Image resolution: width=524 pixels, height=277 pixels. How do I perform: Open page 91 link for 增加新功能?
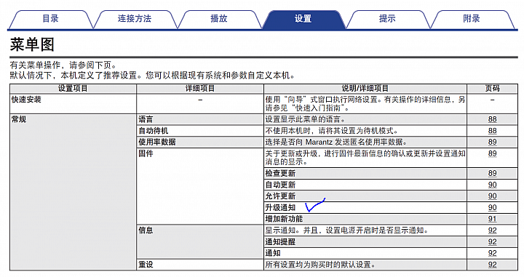(x=492, y=219)
